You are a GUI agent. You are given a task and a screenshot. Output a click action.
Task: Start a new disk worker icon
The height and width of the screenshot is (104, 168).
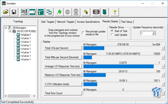tap(32, 12)
